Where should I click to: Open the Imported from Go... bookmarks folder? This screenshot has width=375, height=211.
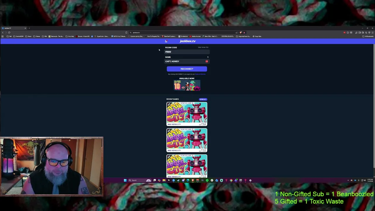coord(243,36)
